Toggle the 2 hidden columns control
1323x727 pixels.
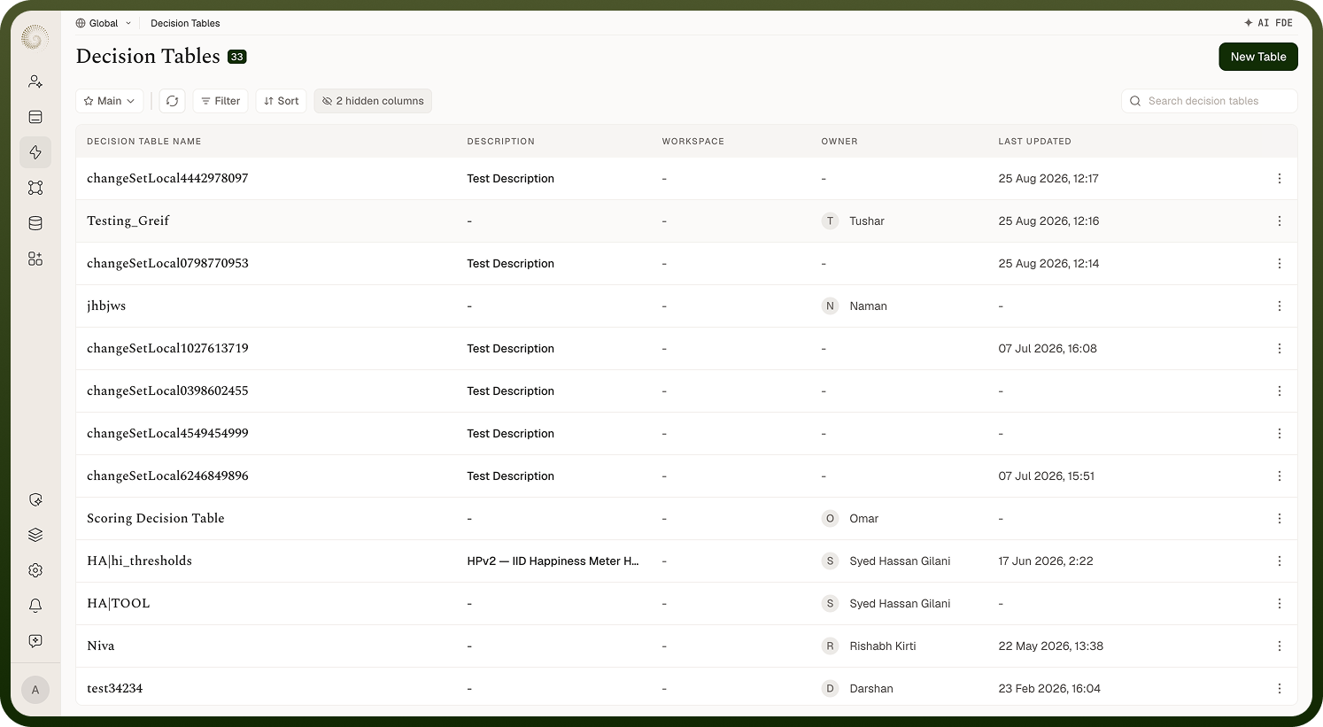coord(373,101)
